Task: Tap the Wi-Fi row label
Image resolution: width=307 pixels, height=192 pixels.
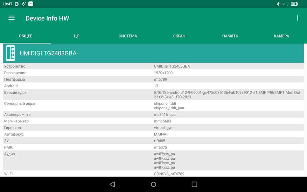Action: (x=8, y=174)
